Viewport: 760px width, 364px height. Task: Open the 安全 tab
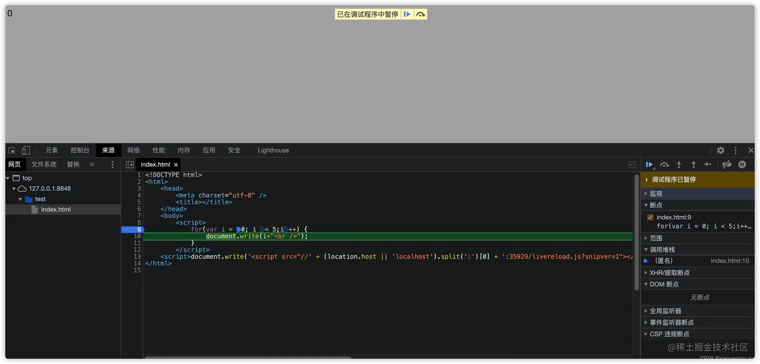coord(234,150)
